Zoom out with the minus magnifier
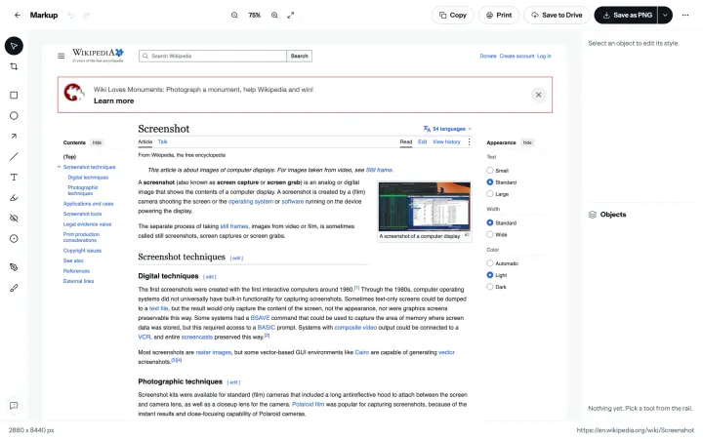The width and height of the screenshot is (703, 439). coord(234,15)
